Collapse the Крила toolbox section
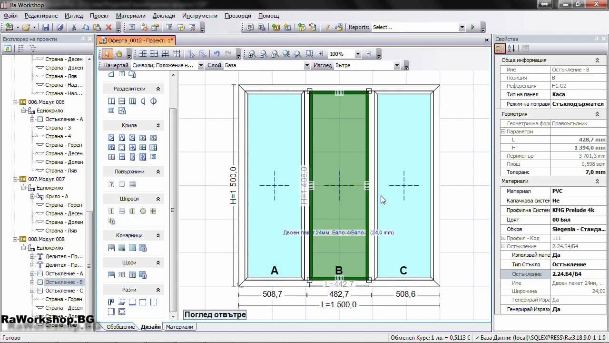Image resolution: width=609 pixels, height=343 pixels. click(158, 125)
